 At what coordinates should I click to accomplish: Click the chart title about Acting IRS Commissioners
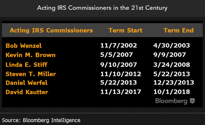point(102,8)
